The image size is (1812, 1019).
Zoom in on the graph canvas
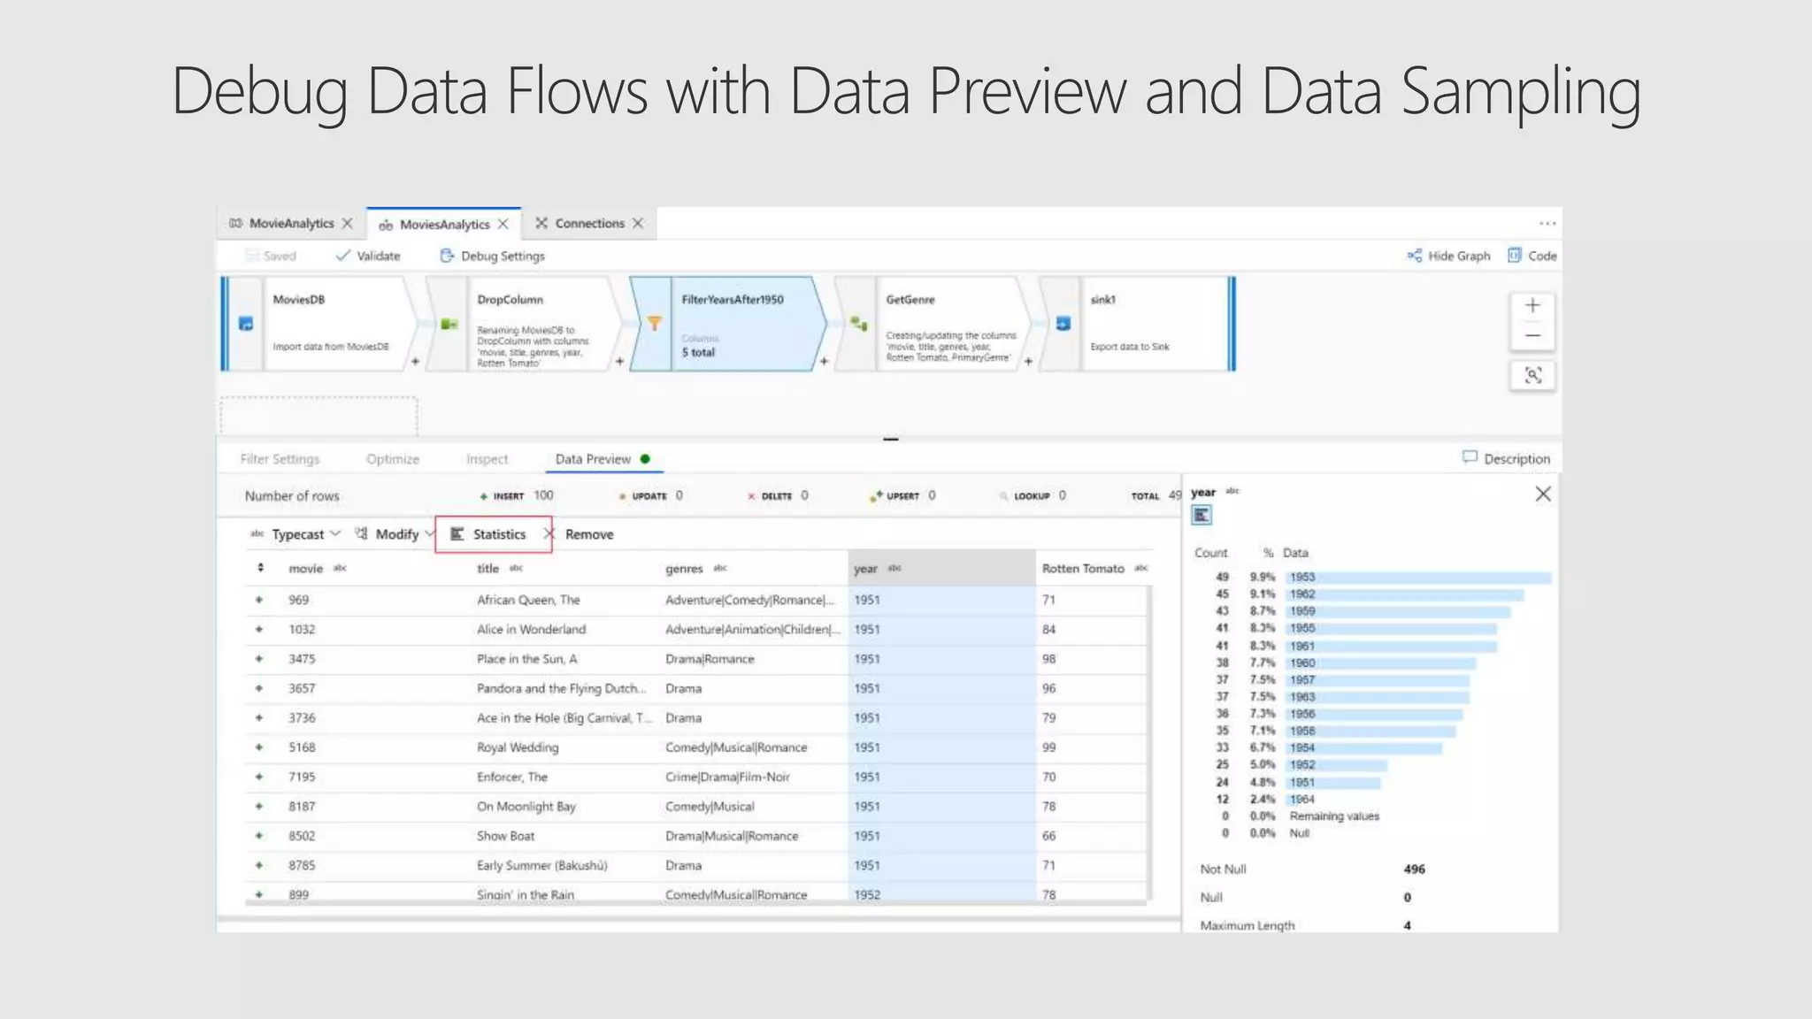click(x=1532, y=306)
